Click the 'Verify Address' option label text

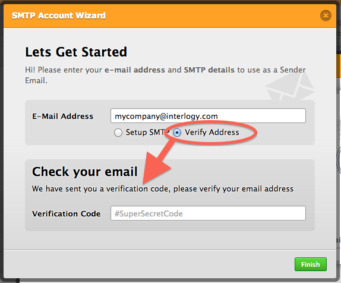212,133
